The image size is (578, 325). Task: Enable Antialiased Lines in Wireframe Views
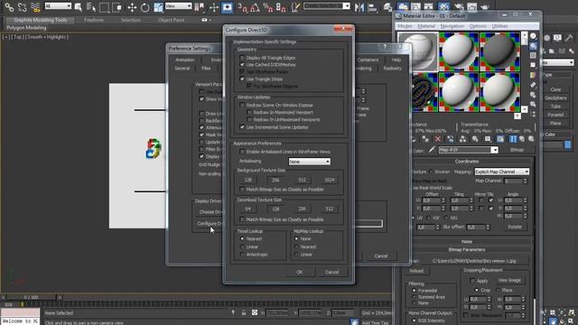pyautogui.click(x=242, y=152)
